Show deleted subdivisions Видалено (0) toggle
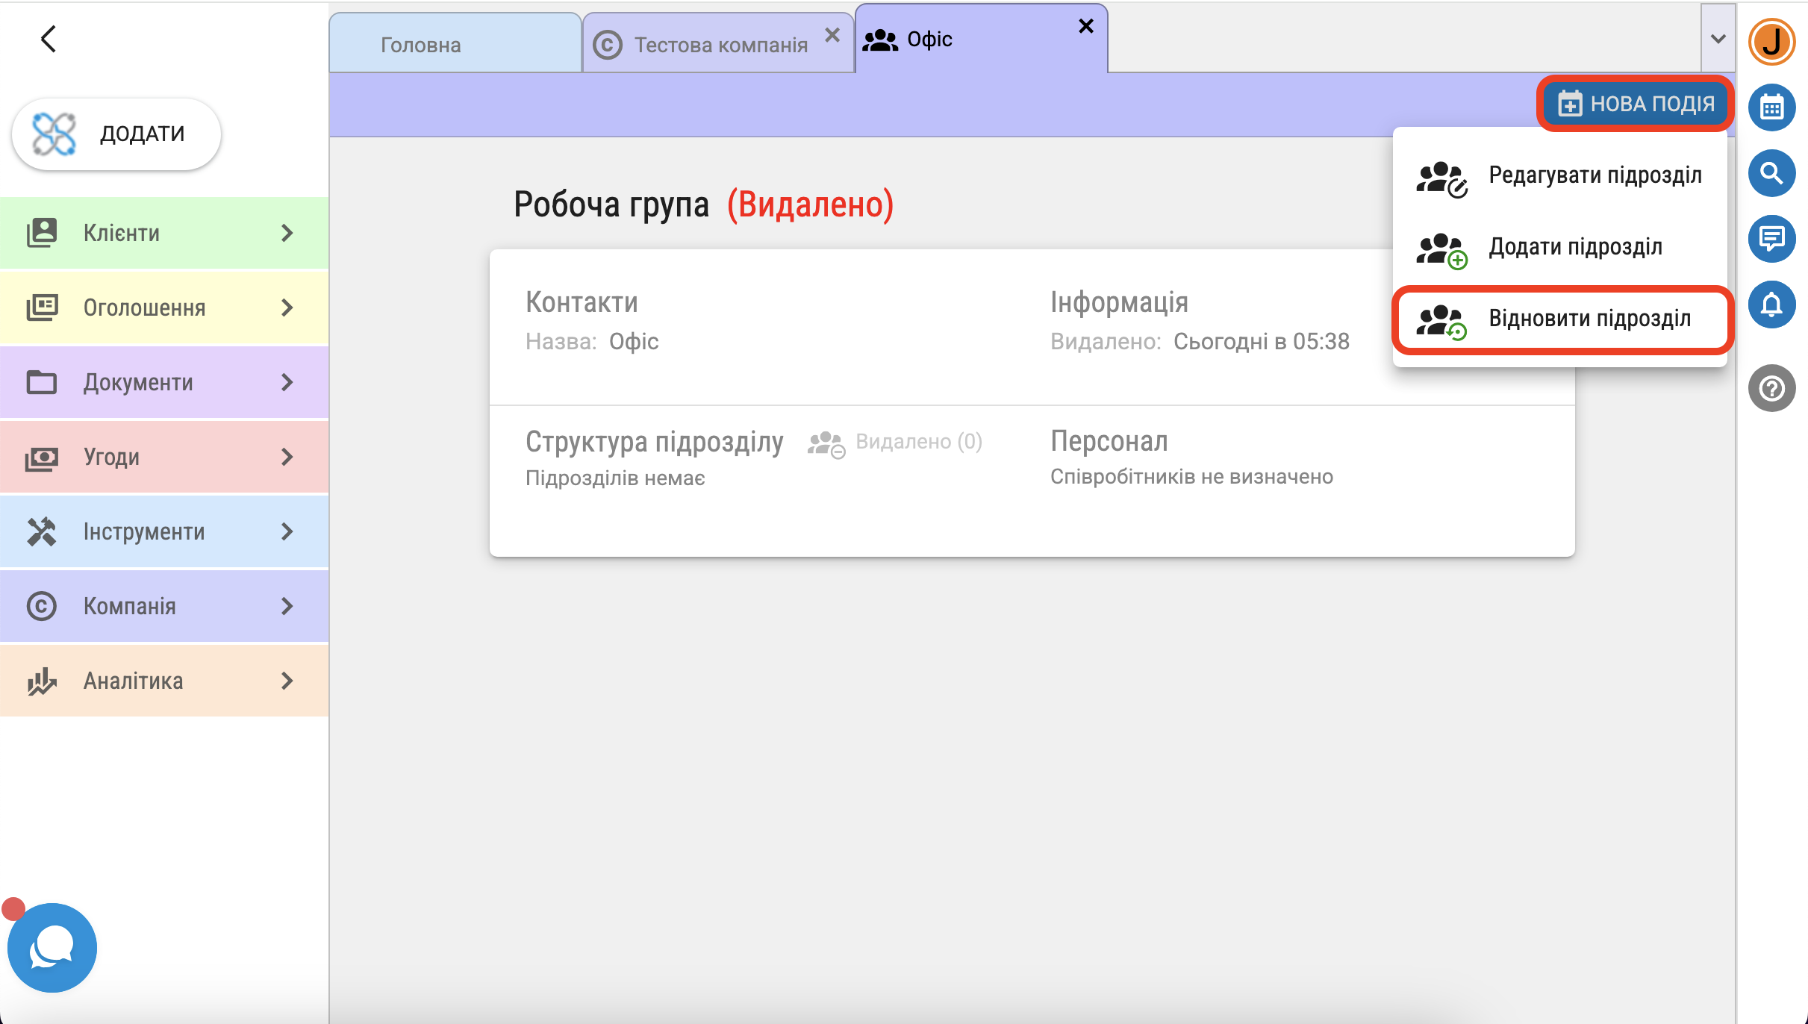The image size is (1808, 1024). coord(895,442)
